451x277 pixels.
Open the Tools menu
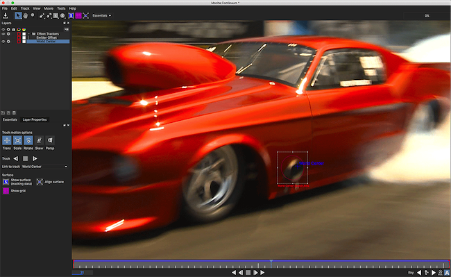click(x=61, y=8)
